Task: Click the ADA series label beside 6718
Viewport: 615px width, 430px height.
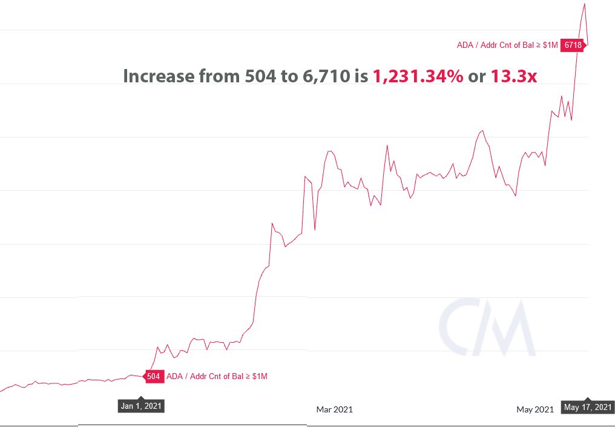Action: click(507, 45)
